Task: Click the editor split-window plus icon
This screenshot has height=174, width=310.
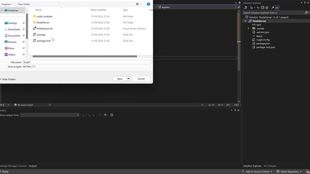Action: tap(239, 7)
